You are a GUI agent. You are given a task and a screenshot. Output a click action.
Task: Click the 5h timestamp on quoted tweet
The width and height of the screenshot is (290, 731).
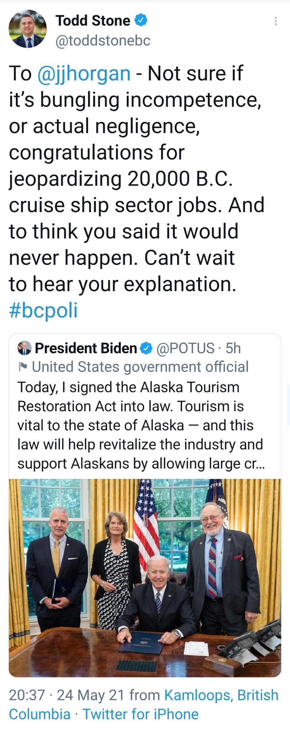[x=233, y=348]
